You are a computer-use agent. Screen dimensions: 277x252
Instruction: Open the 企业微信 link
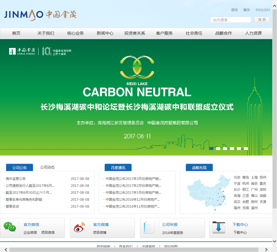coord(30,232)
